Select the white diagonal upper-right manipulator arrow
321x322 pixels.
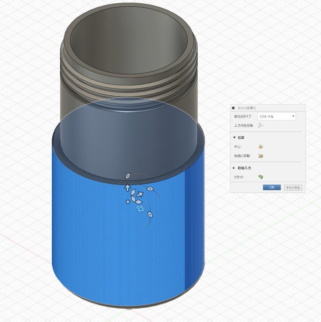click(x=140, y=194)
